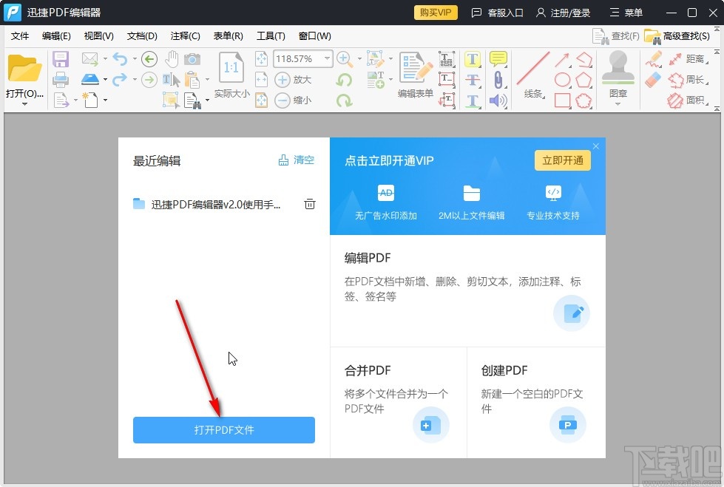Click the link annotation tool icon
The image size is (724, 487).
pos(498,78)
